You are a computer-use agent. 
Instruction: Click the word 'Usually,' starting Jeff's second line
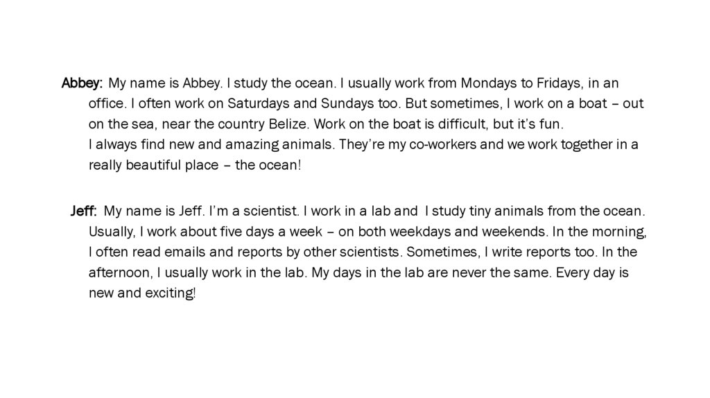[x=112, y=231]
